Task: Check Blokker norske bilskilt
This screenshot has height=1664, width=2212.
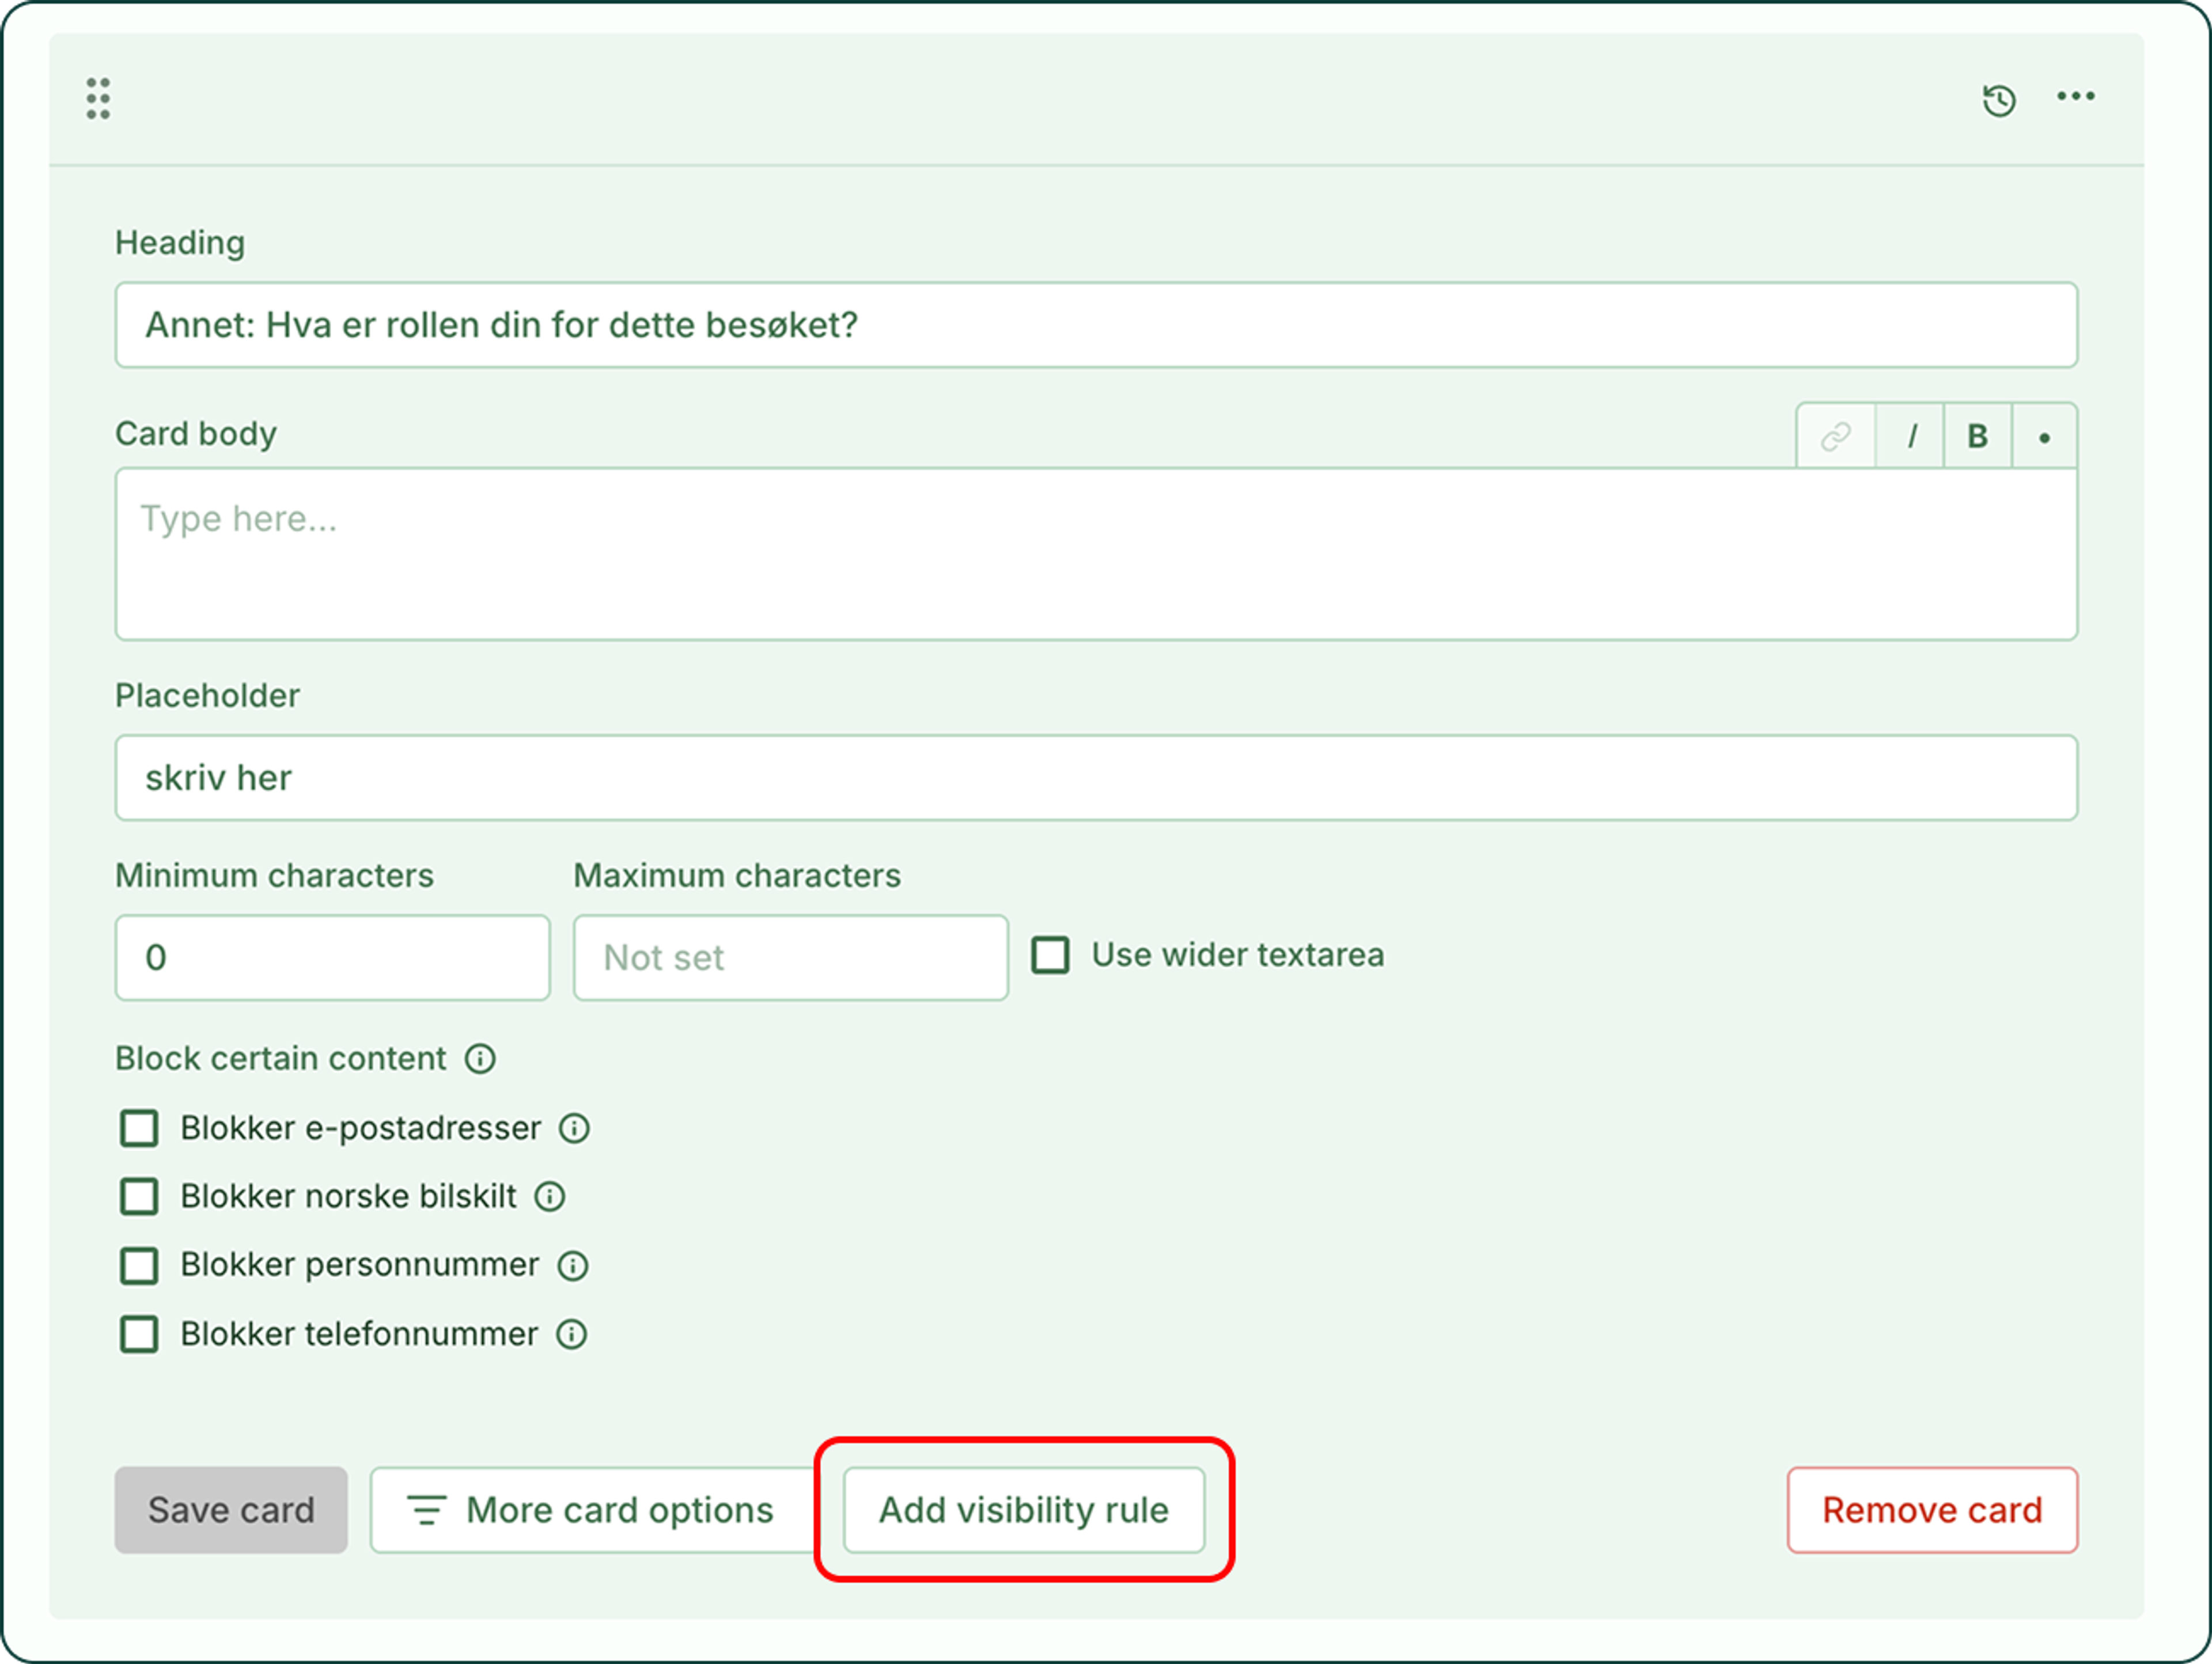Action: point(139,1196)
